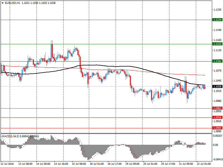Click the 1.1195 price scale value

click(x=217, y=30)
